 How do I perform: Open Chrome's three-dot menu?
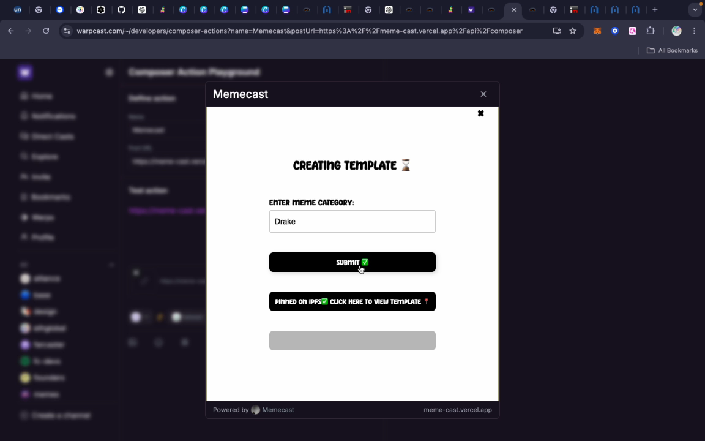tap(694, 31)
